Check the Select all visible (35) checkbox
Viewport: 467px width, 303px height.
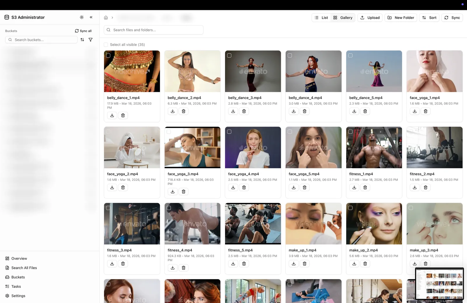click(x=106, y=45)
